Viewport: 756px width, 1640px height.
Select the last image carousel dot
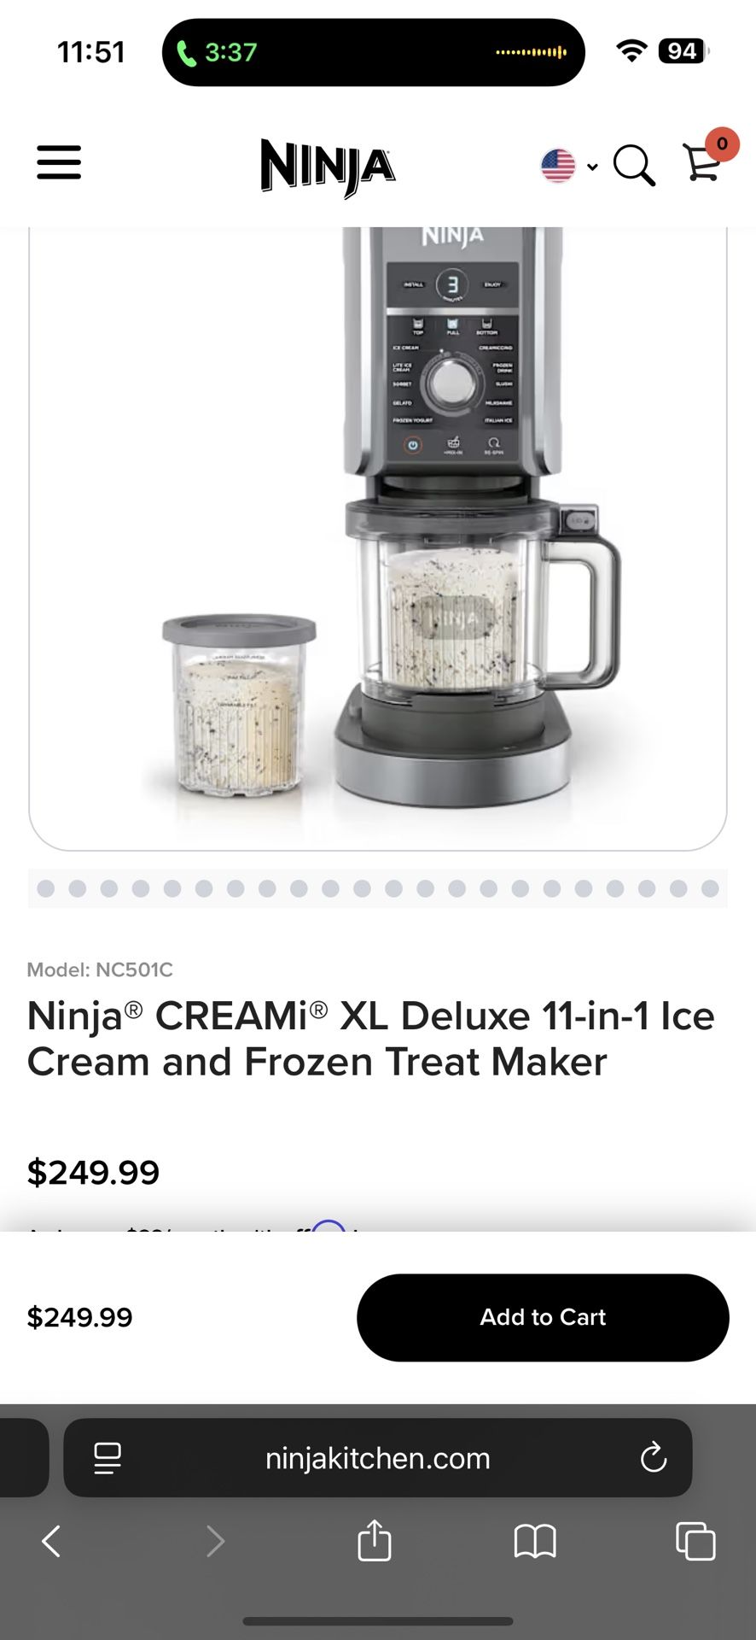[x=710, y=888]
